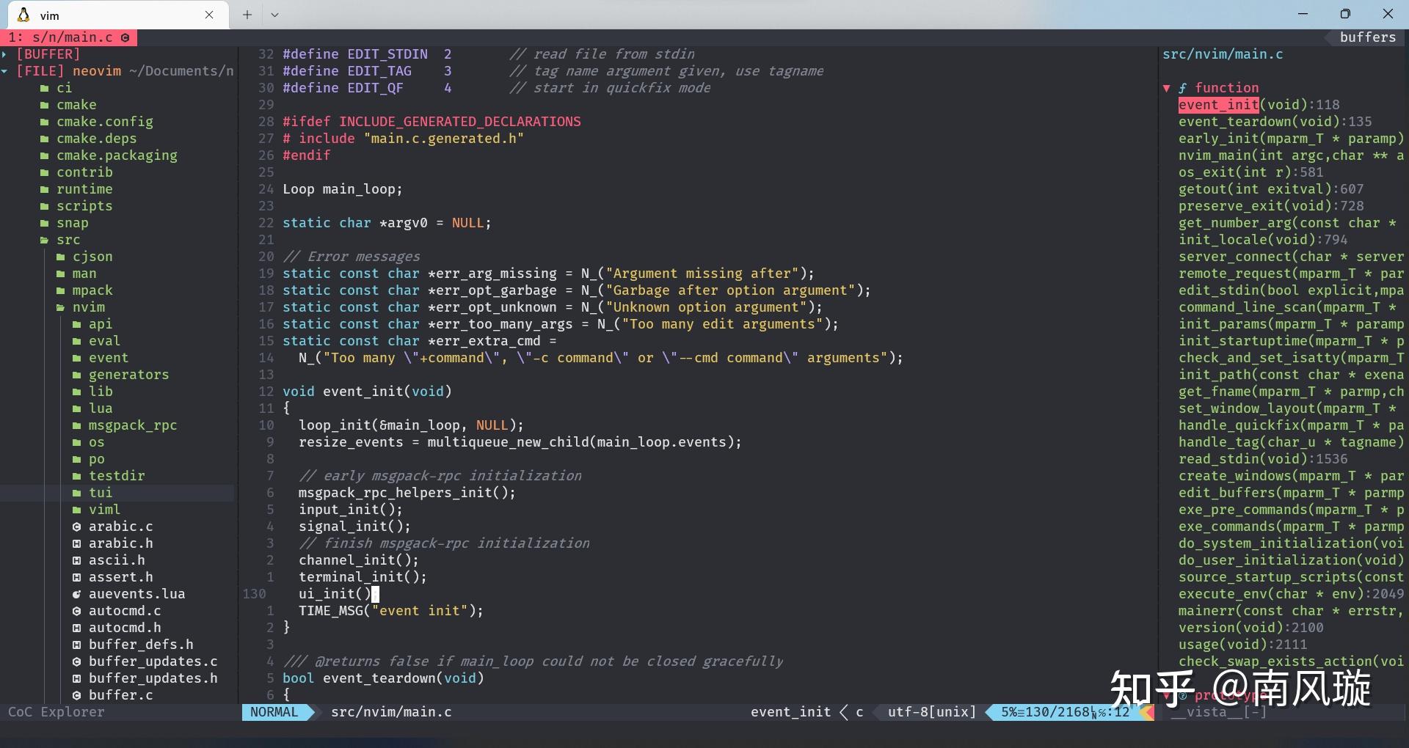Select the vim terminal tab

50,15
